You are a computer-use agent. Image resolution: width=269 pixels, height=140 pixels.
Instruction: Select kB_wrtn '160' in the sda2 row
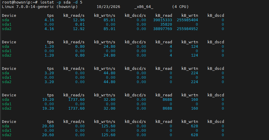click(x=195, y=108)
